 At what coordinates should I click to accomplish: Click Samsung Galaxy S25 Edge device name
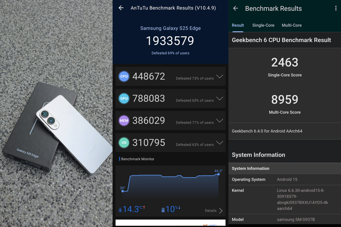170,28
